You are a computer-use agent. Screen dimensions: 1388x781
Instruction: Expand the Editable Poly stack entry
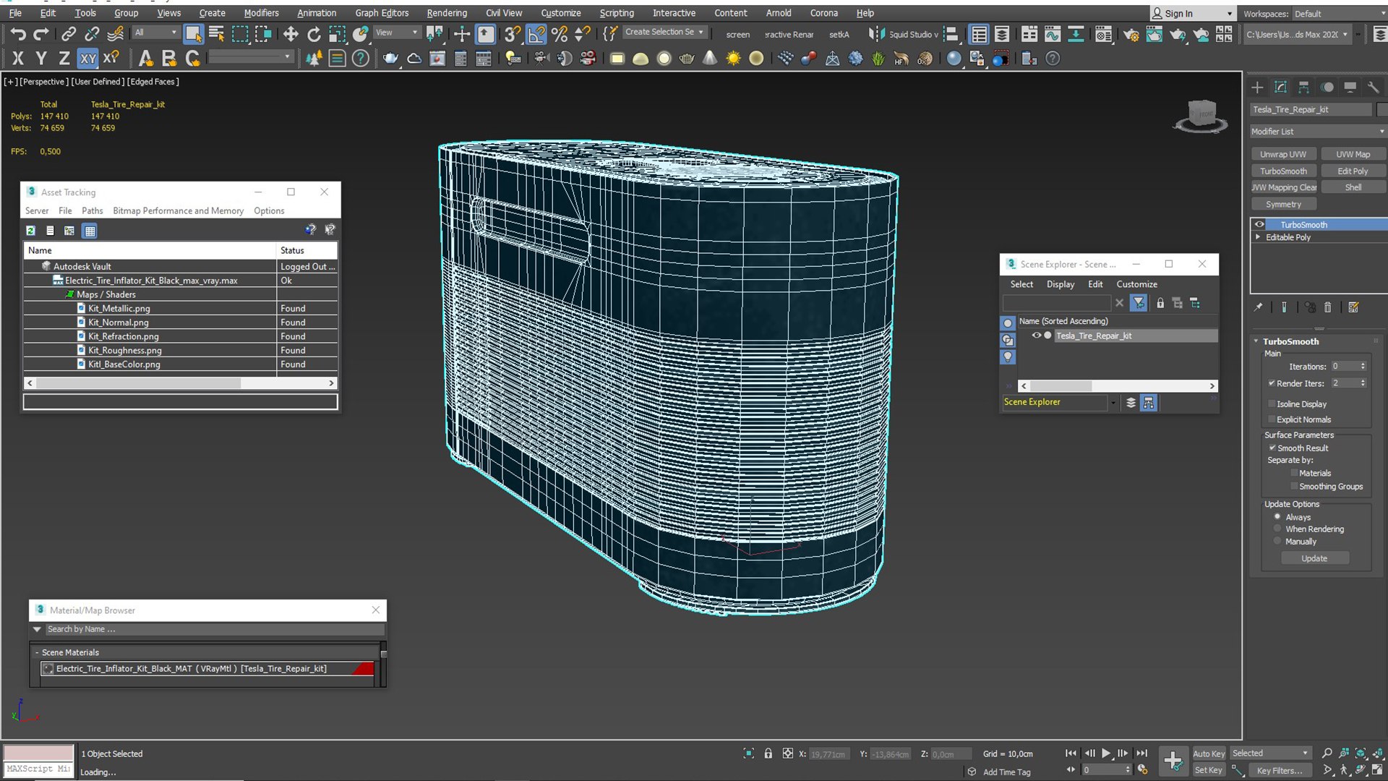pos(1258,237)
